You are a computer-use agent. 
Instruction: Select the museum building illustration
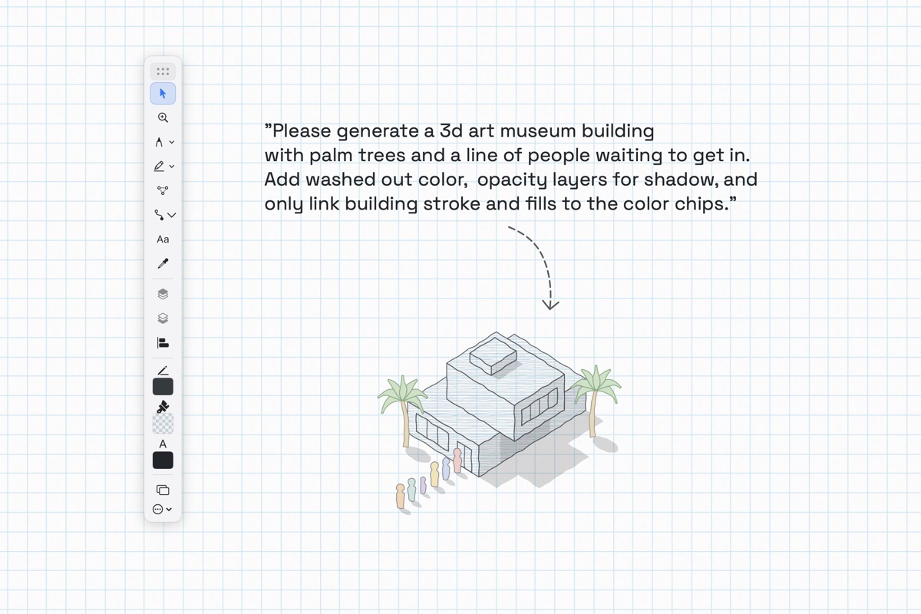(497, 403)
